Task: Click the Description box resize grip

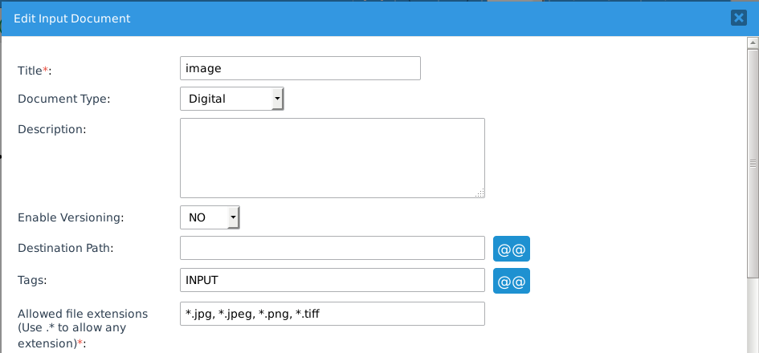Action: pos(480,193)
